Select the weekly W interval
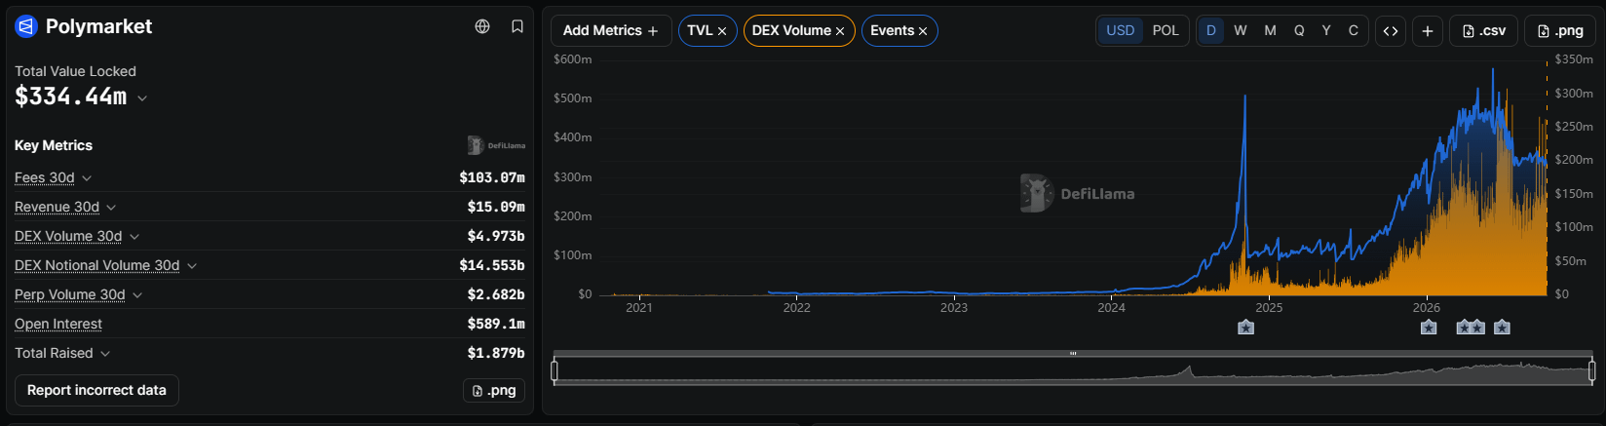Viewport: 1606px width, 426px height. (x=1241, y=31)
